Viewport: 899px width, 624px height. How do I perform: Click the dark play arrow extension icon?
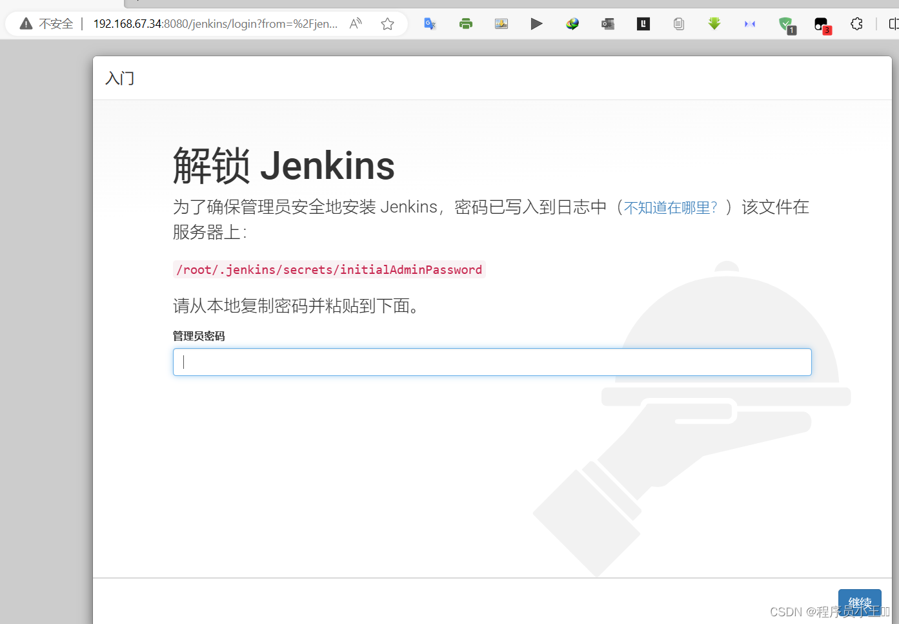[x=536, y=24]
